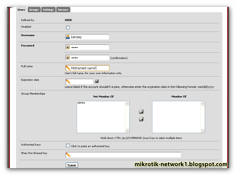Click the Username field containing kenzey
The width and height of the screenshot is (236, 175).
click(87, 37)
